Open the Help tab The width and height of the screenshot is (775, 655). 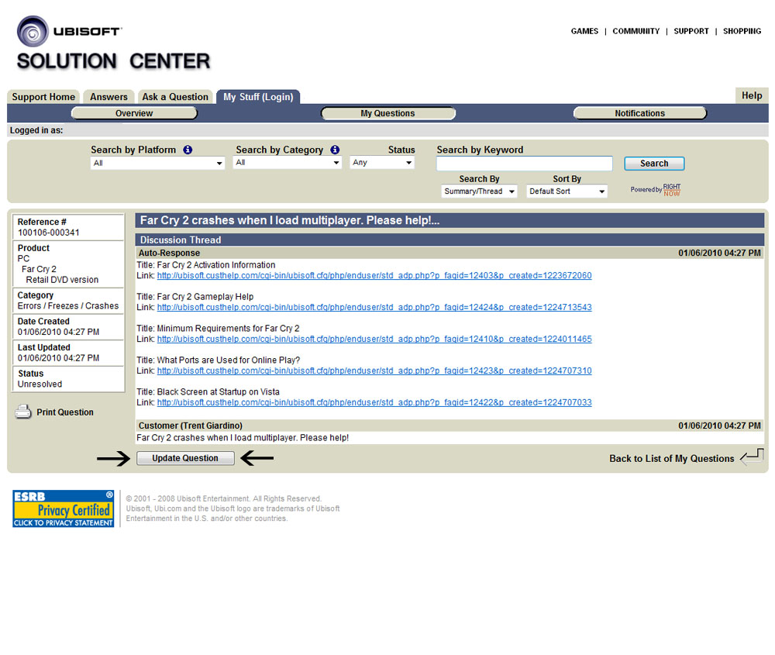pos(752,95)
